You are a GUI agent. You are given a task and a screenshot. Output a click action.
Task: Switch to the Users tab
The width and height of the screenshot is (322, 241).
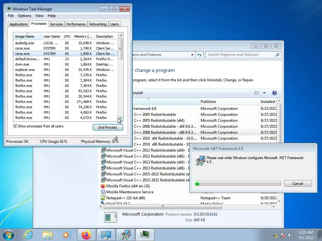pyautogui.click(x=114, y=24)
